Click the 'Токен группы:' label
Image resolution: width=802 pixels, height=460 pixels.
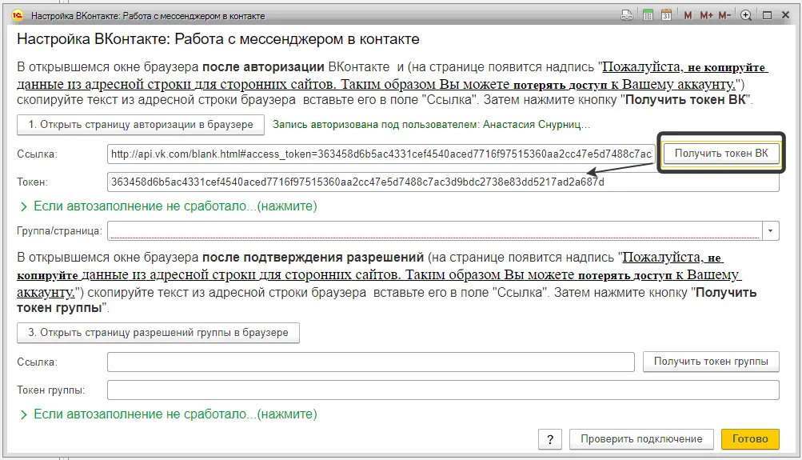coord(51,390)
